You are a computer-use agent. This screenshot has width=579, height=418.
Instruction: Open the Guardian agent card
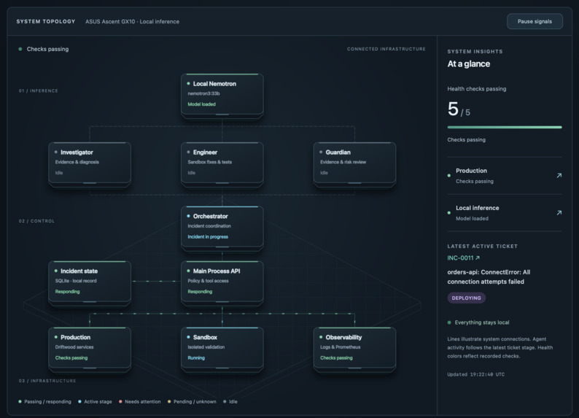click(354, 164)
